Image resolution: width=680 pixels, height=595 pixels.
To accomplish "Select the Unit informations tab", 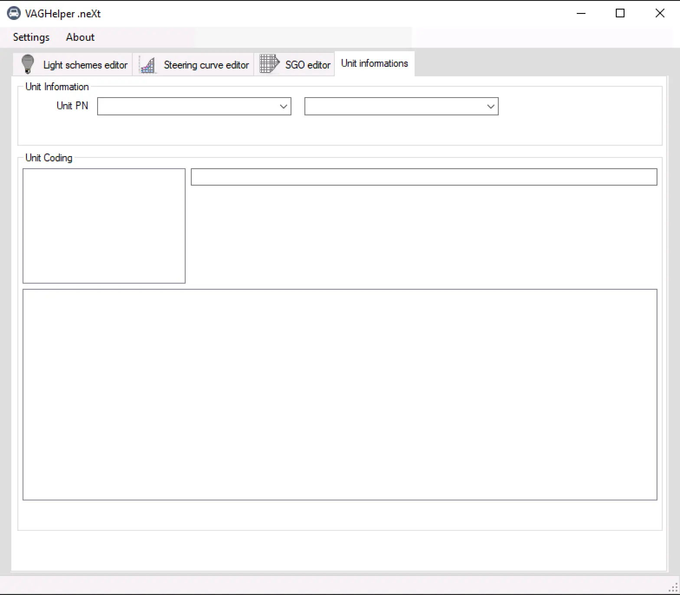I will coord(374,64).
